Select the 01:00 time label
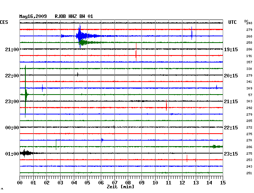 pyautogui.click(x=12, y=154)
